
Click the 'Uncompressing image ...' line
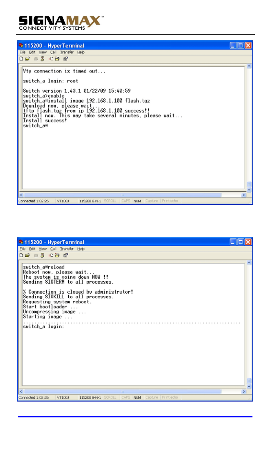(54, 312)
